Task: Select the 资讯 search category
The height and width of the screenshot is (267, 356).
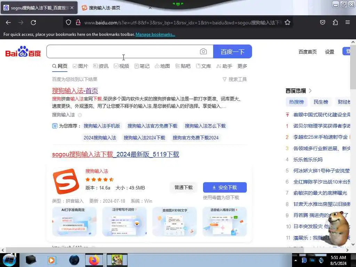Action: coord(101,66)
